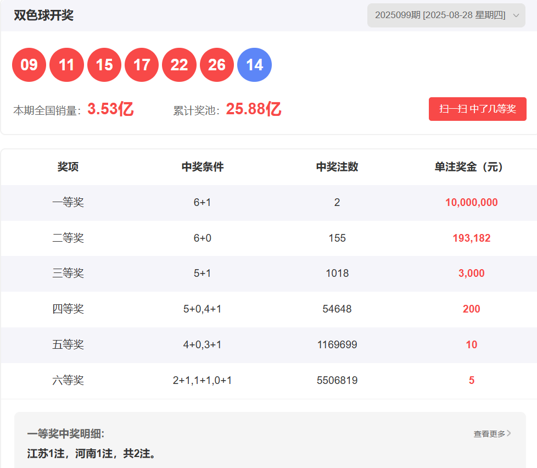537x468 pixels.
Task: Click red ball number 17
Action: (x=142, y=65)
